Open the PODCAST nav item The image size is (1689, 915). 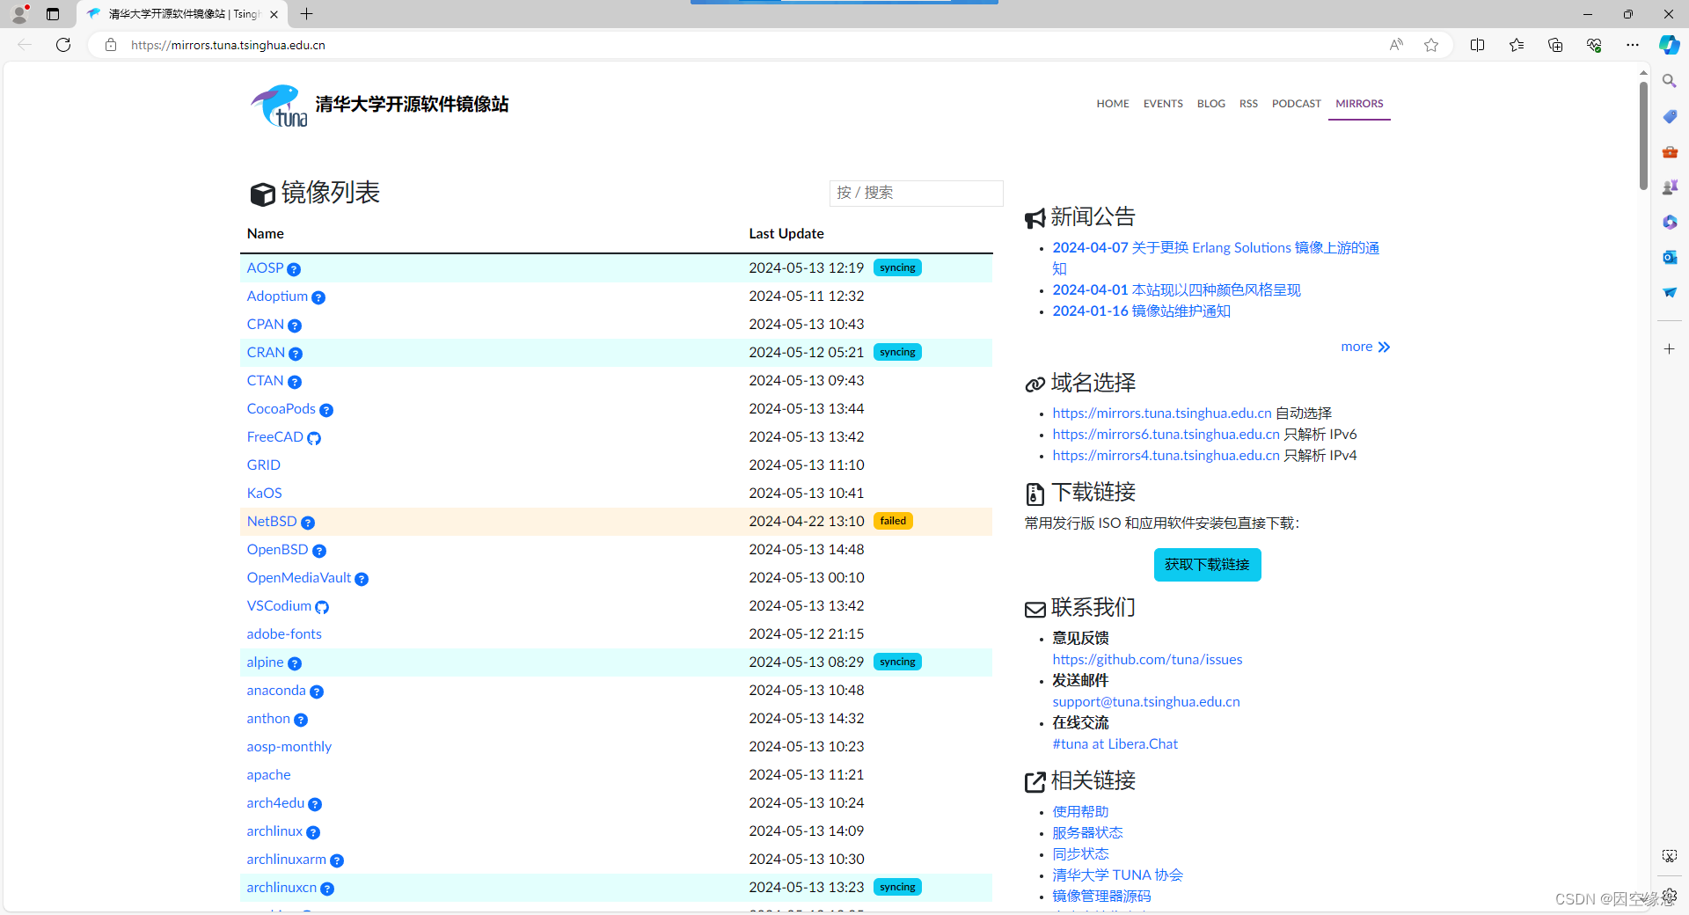1296,104
